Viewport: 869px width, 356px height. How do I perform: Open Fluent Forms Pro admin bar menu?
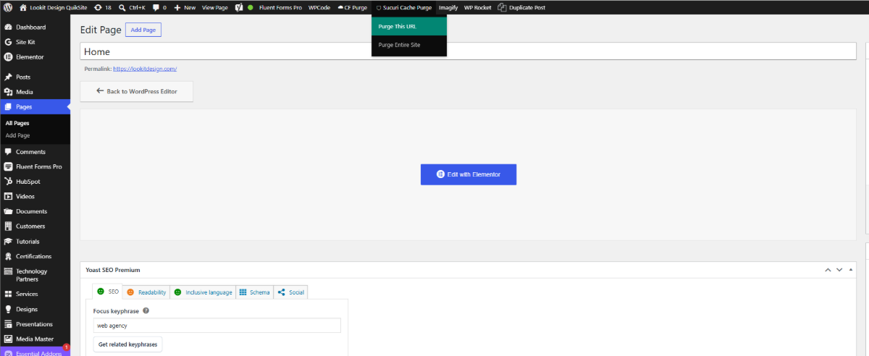280,7
